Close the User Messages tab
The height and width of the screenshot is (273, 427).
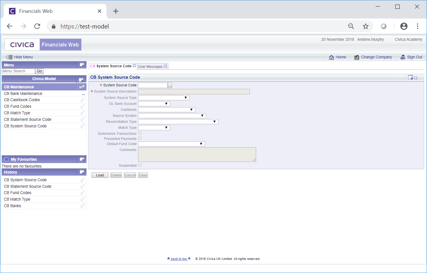[x=165, y=66]
